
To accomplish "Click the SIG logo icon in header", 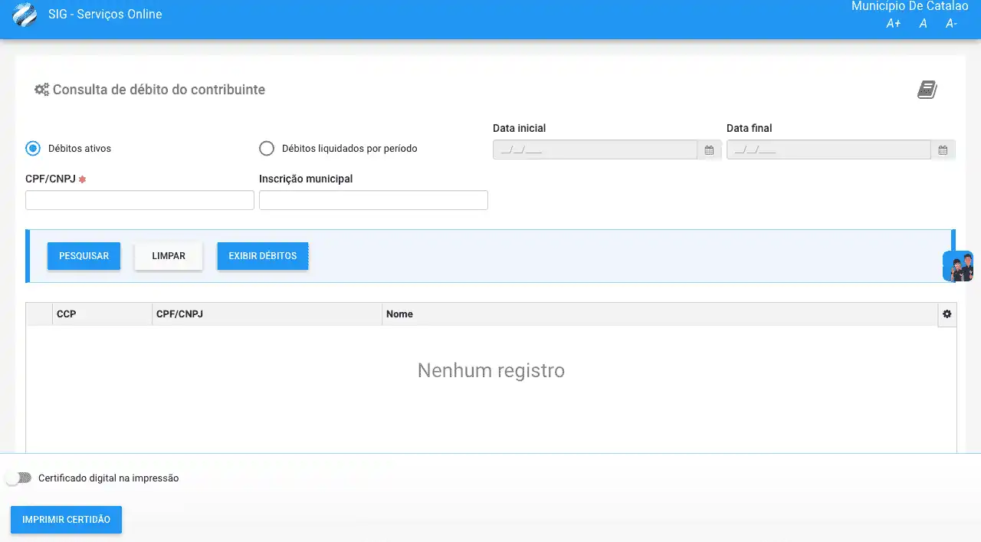I will pos(25,15).
